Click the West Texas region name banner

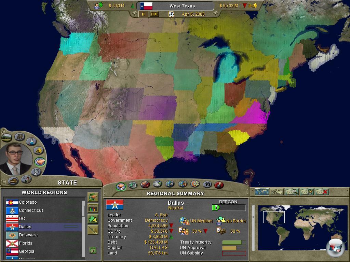[182, 6]
